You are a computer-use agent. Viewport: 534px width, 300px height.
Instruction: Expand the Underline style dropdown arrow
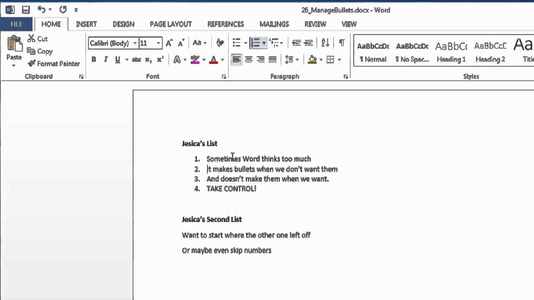(126, 60)
